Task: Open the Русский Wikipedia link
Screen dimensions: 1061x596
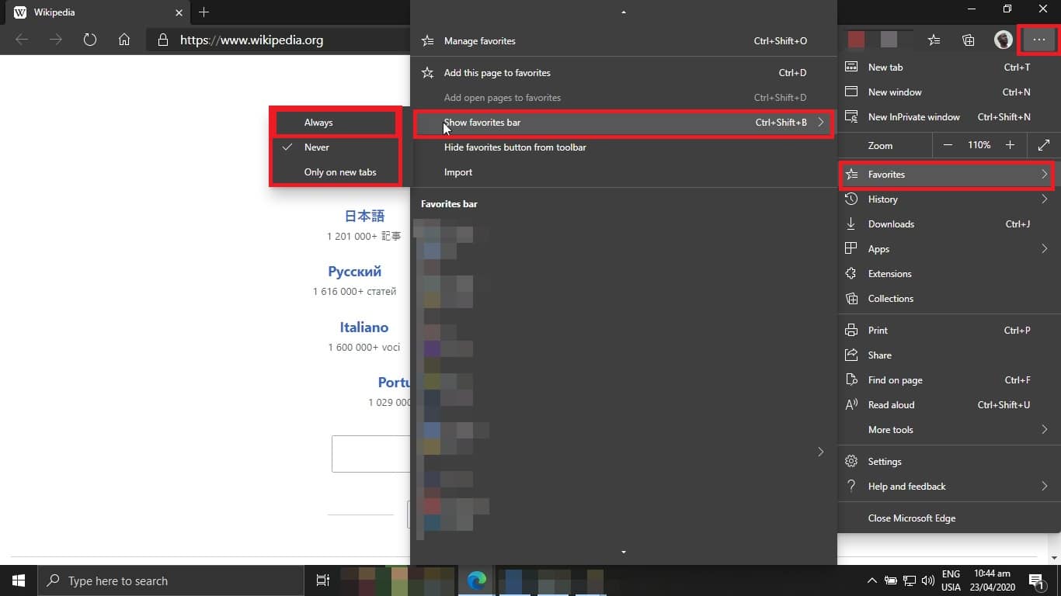Action: pyautogui.click(x=354, y=272)
